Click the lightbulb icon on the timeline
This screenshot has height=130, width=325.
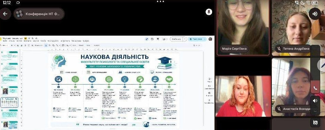pos(125,79)
